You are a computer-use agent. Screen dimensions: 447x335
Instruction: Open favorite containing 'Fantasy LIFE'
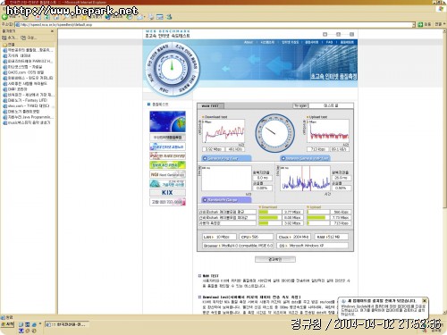(25, 100)
